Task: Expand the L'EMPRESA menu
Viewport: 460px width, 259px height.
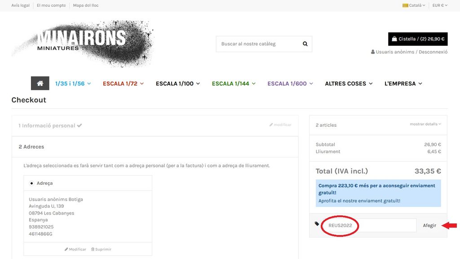Action: [x=403, y=83]
